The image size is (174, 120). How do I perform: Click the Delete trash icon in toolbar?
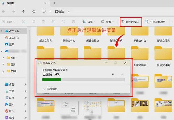coord(74,22)
